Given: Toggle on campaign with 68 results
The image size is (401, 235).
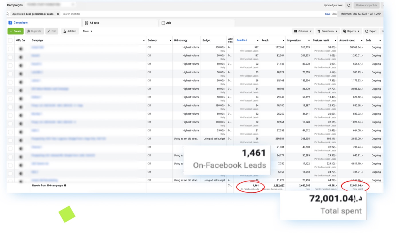Looking at the screenshot, I should click(21, 82).
